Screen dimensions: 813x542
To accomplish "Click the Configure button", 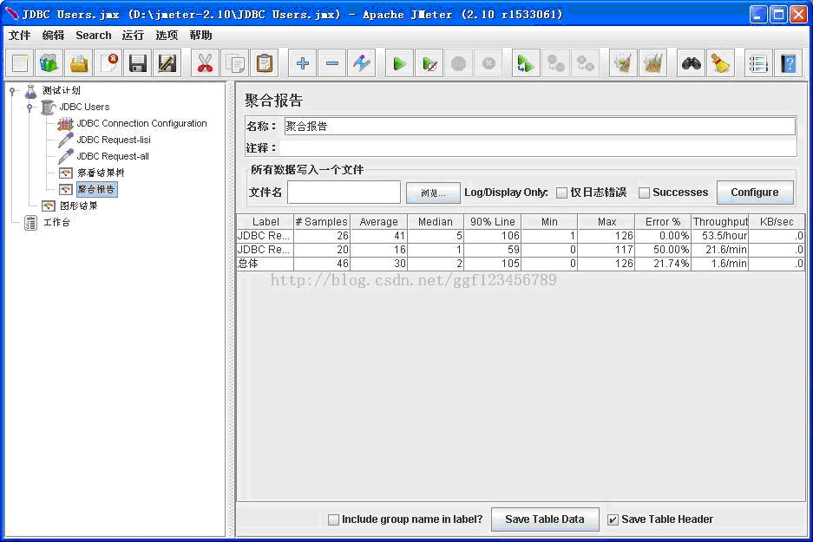I will point(755,193).
